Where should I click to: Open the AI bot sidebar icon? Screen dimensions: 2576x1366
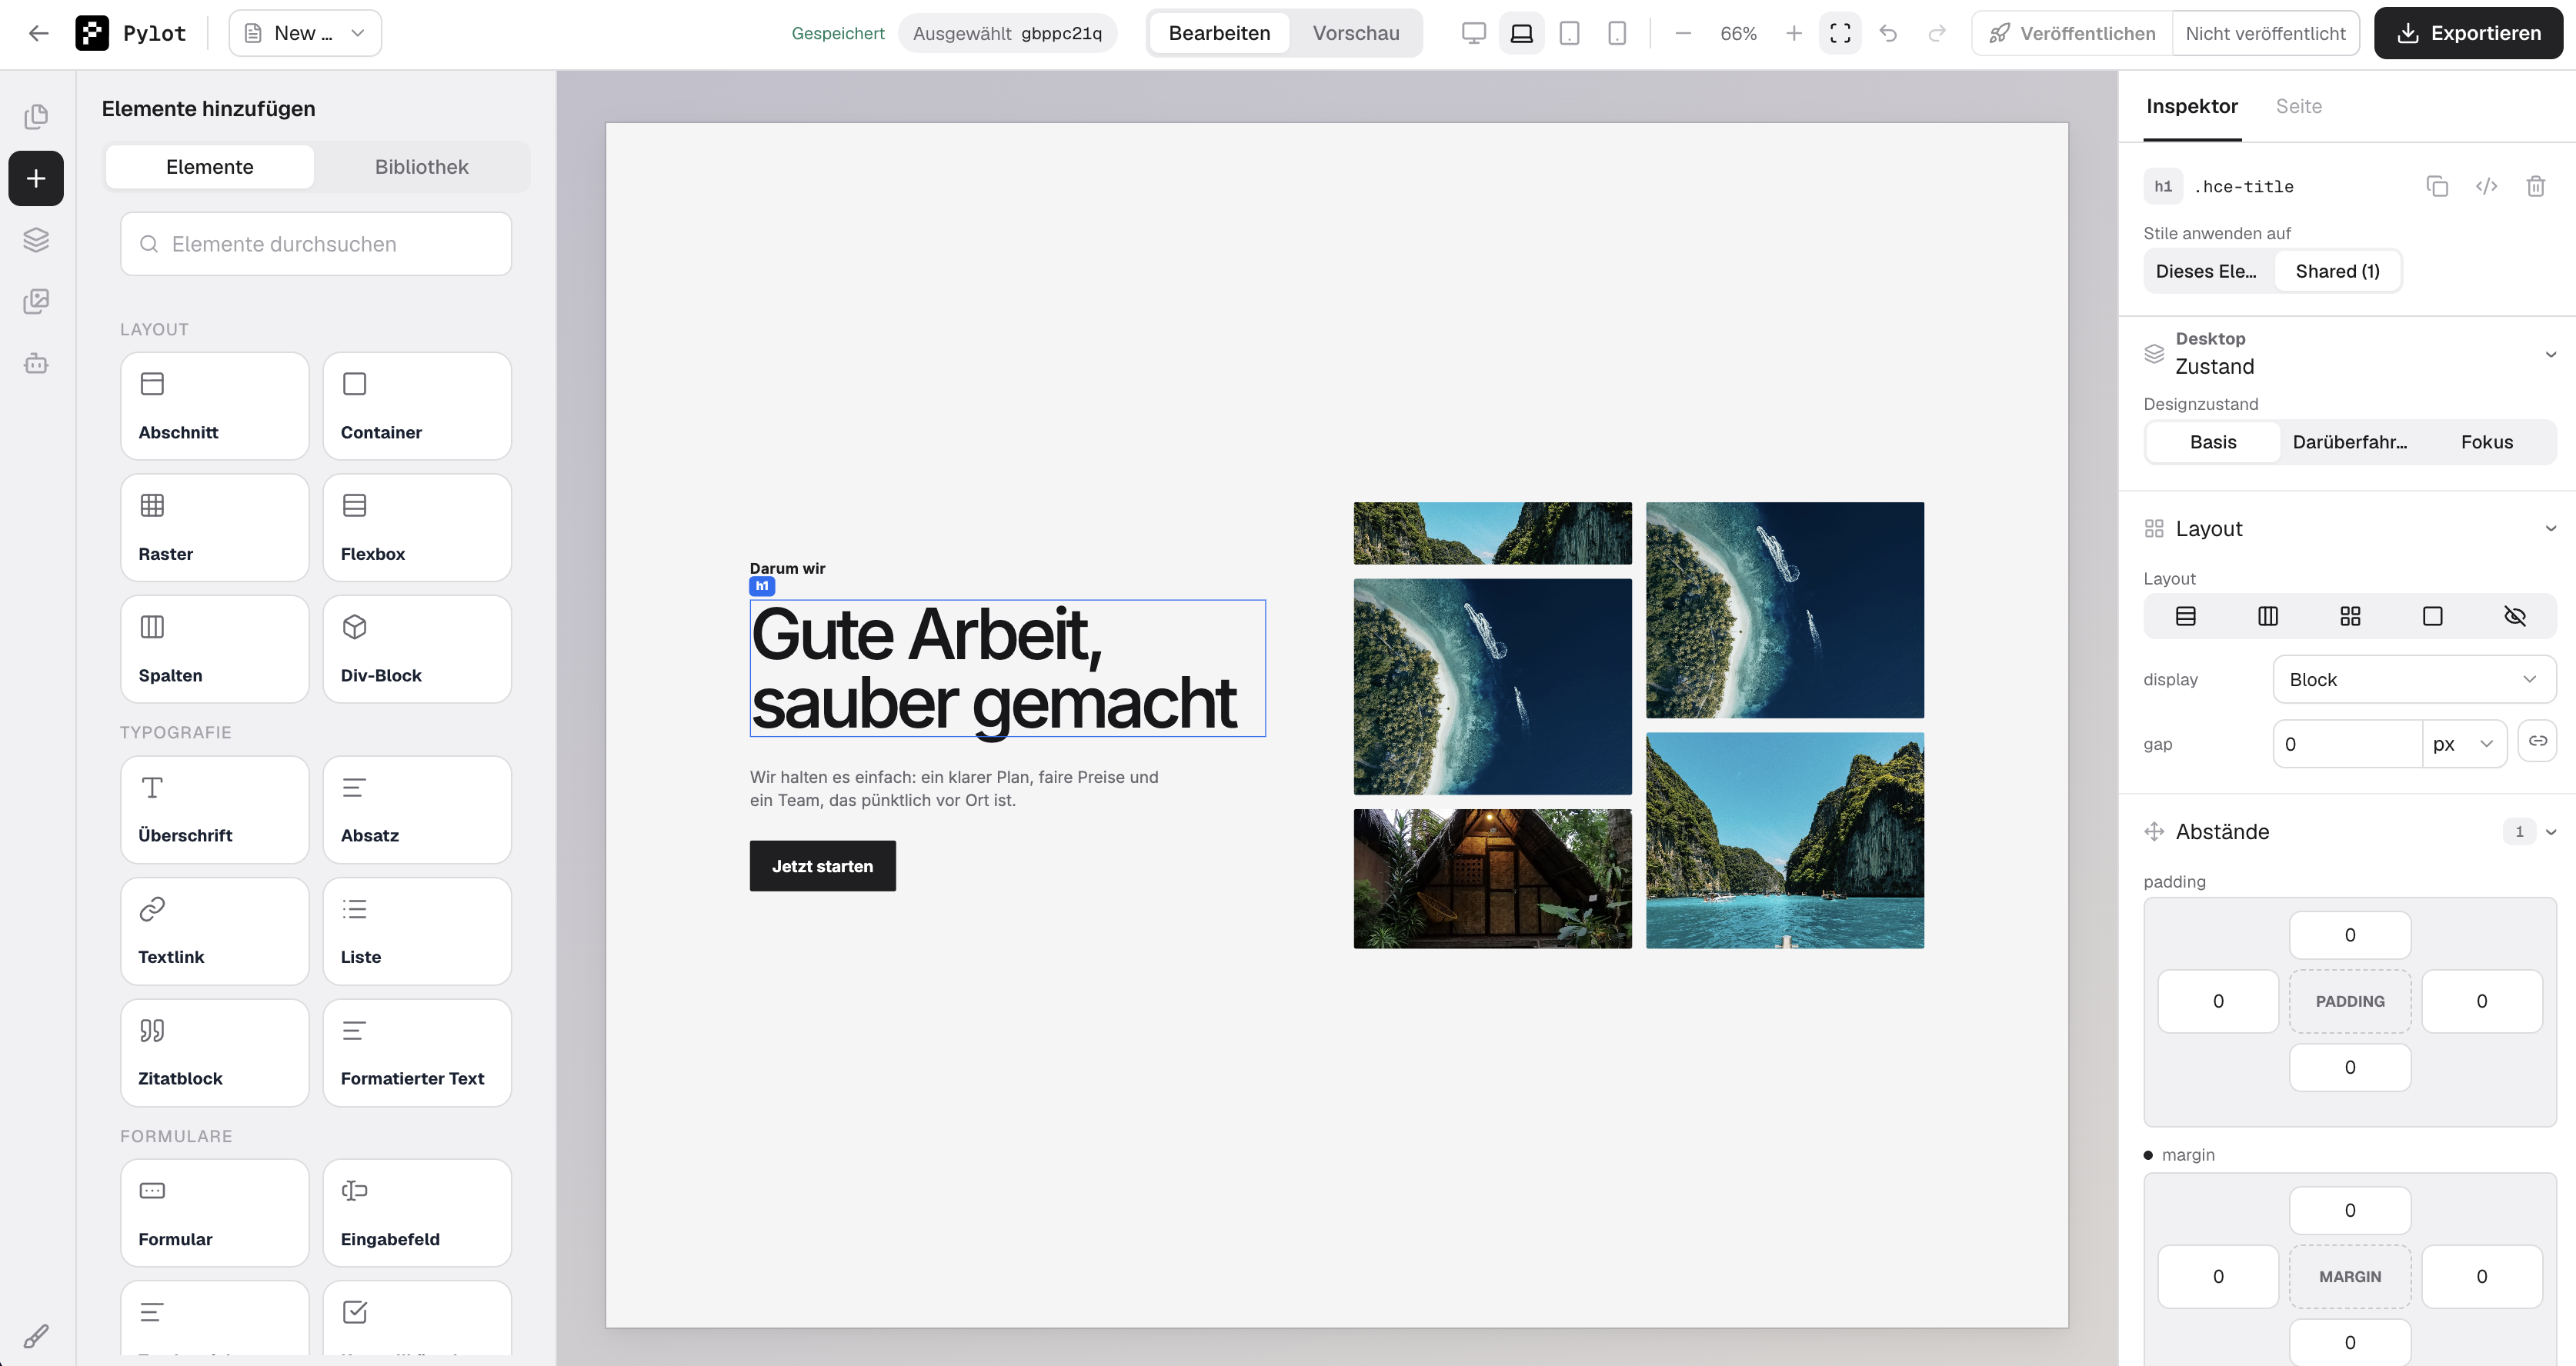point(36,363)
